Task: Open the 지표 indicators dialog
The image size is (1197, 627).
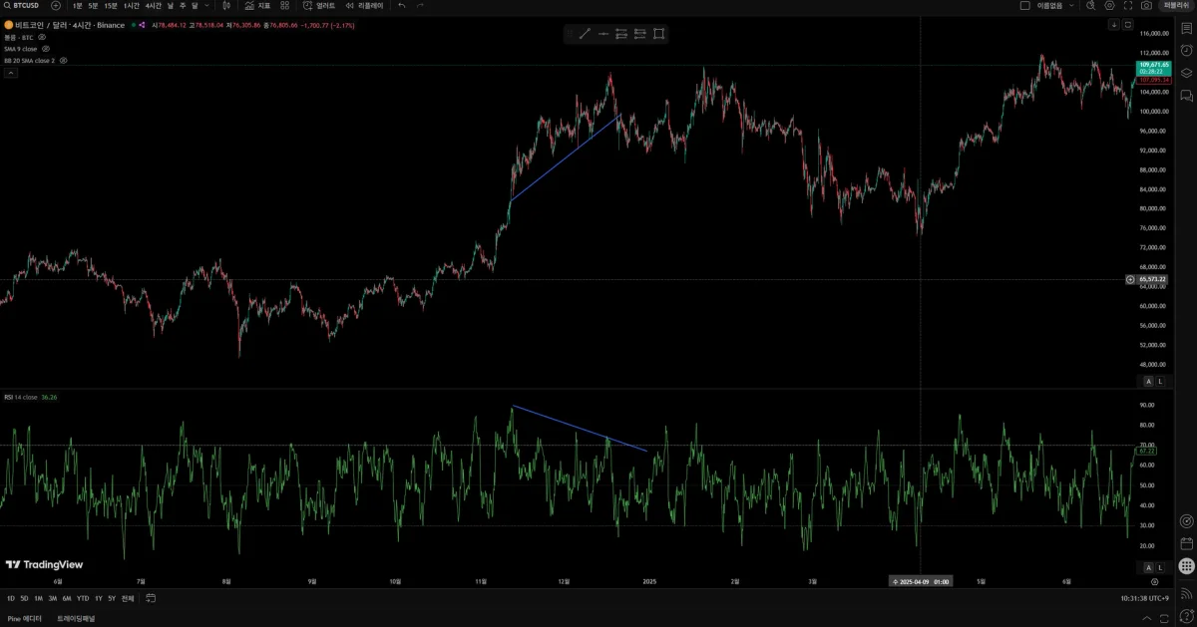Action: point(257,5)
